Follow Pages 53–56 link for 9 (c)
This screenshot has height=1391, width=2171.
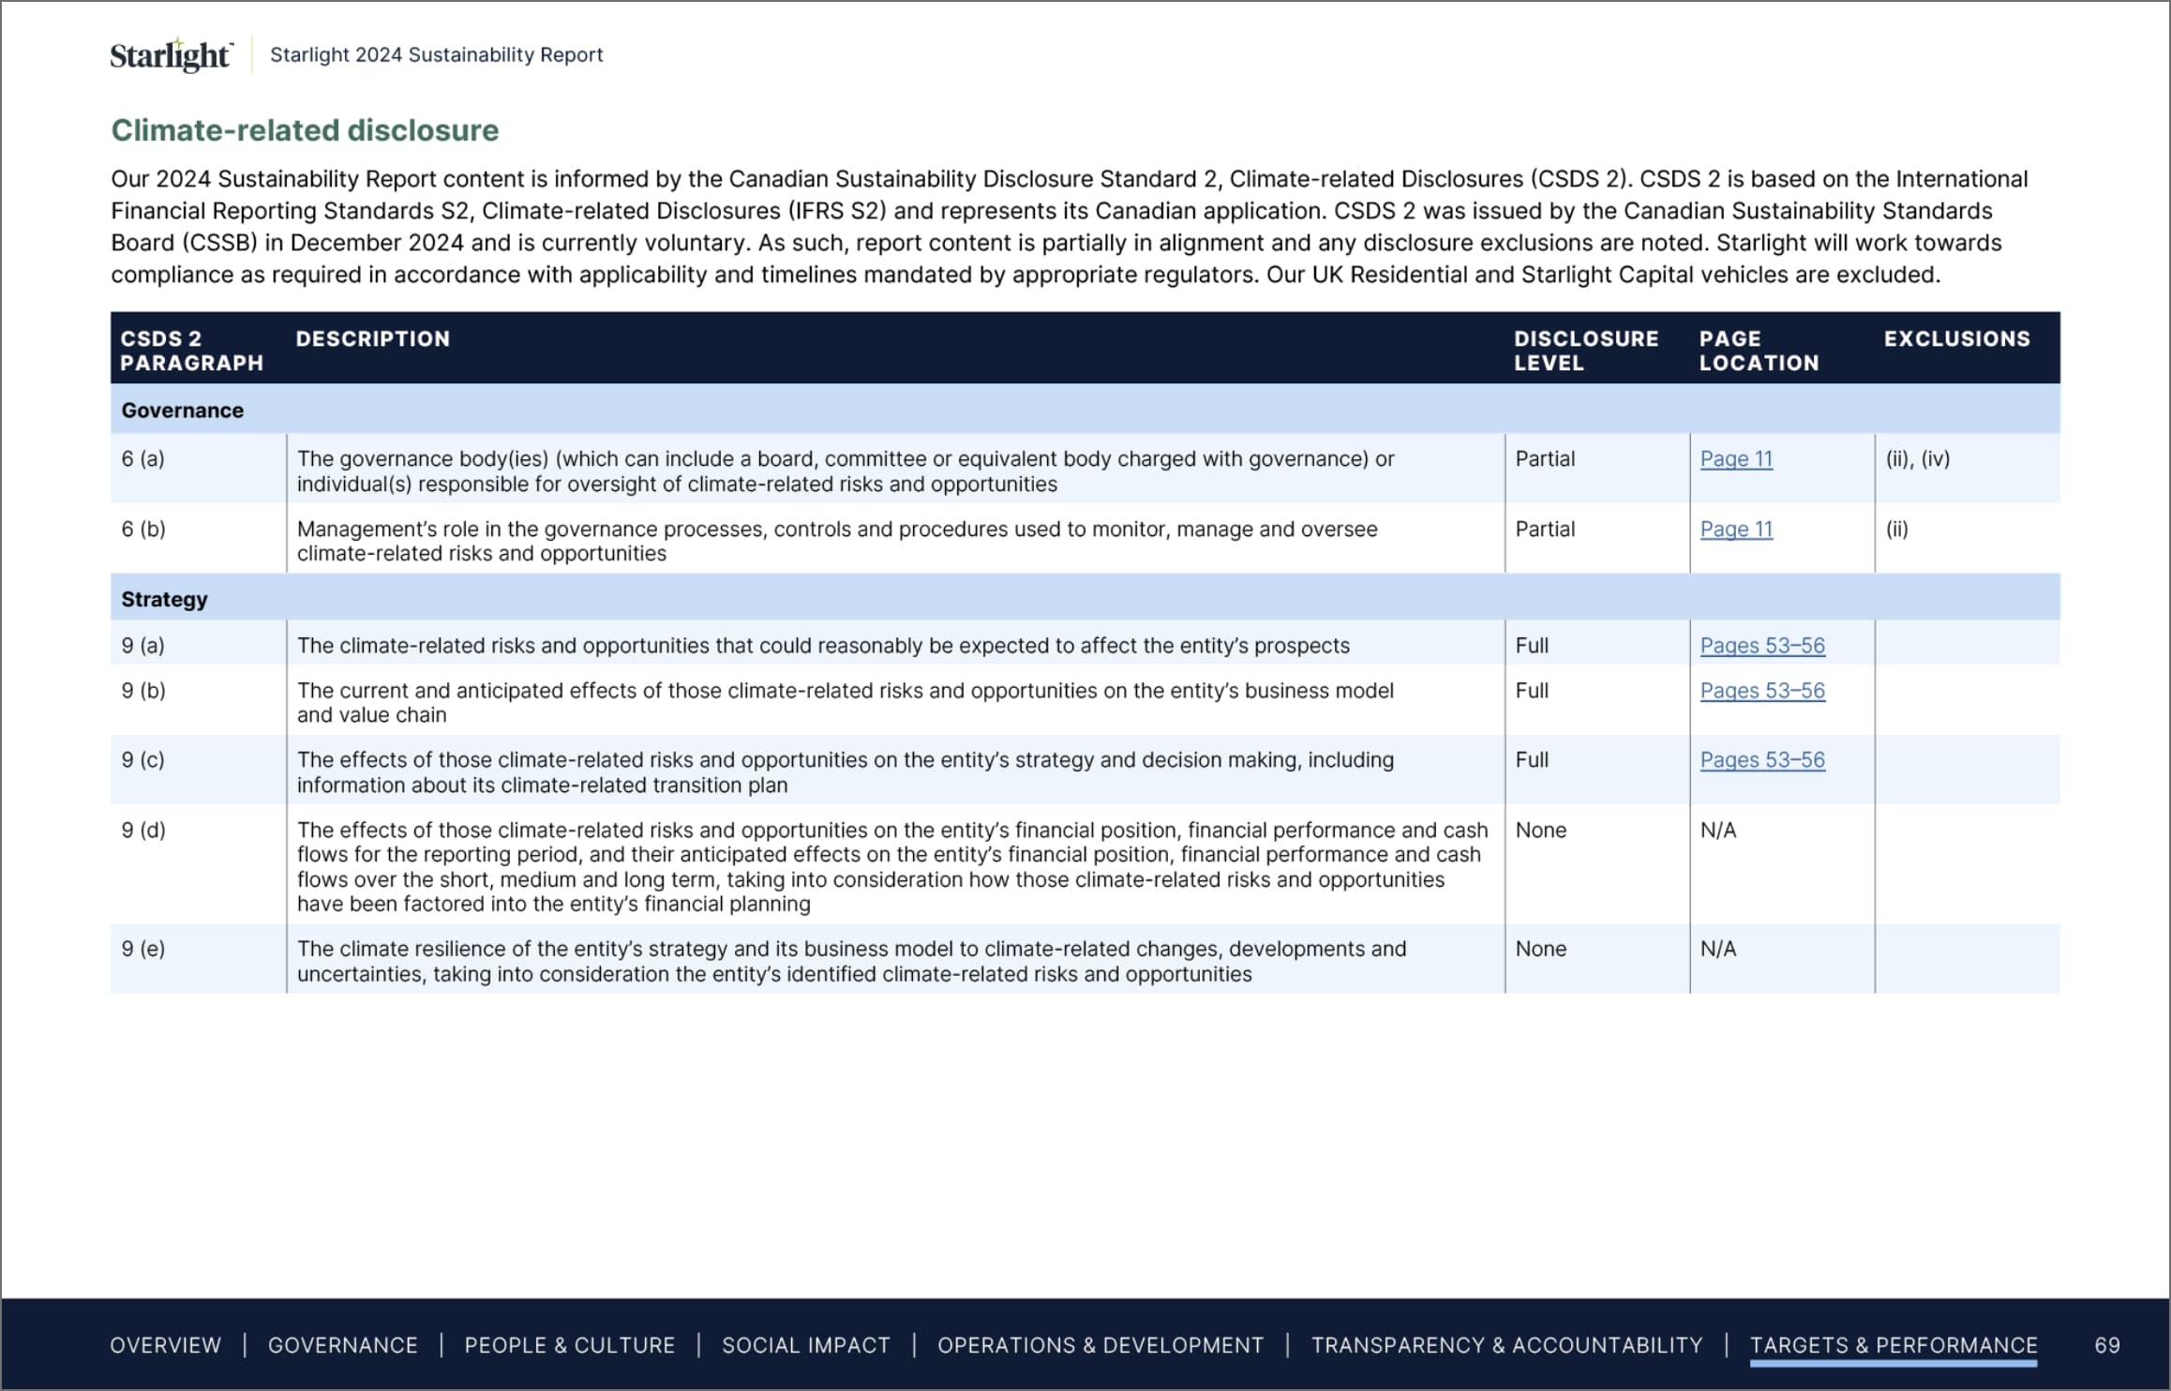(x=1761, y=759)
